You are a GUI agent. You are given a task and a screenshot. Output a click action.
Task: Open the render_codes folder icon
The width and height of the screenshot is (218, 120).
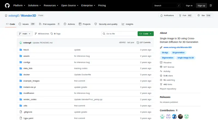coord(21,99)
